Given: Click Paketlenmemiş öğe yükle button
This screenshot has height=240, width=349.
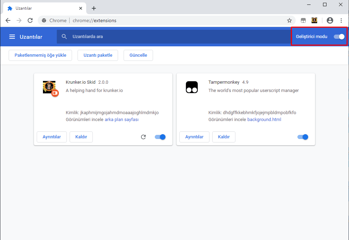Looking at the screenshot, I should (40, 55).
